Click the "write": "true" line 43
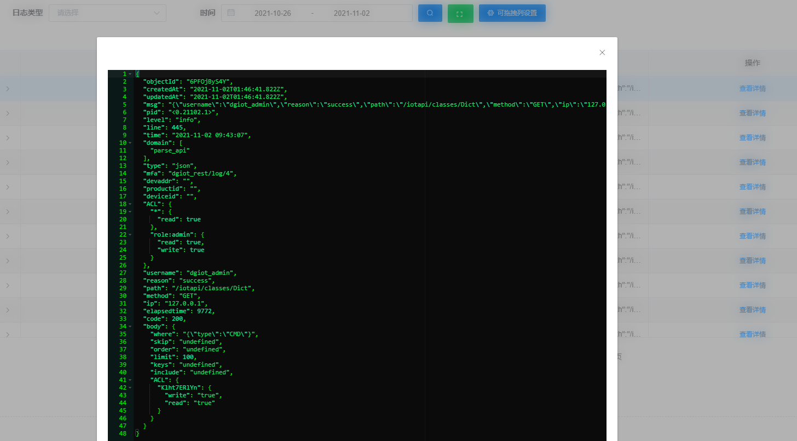 [193, 395]
